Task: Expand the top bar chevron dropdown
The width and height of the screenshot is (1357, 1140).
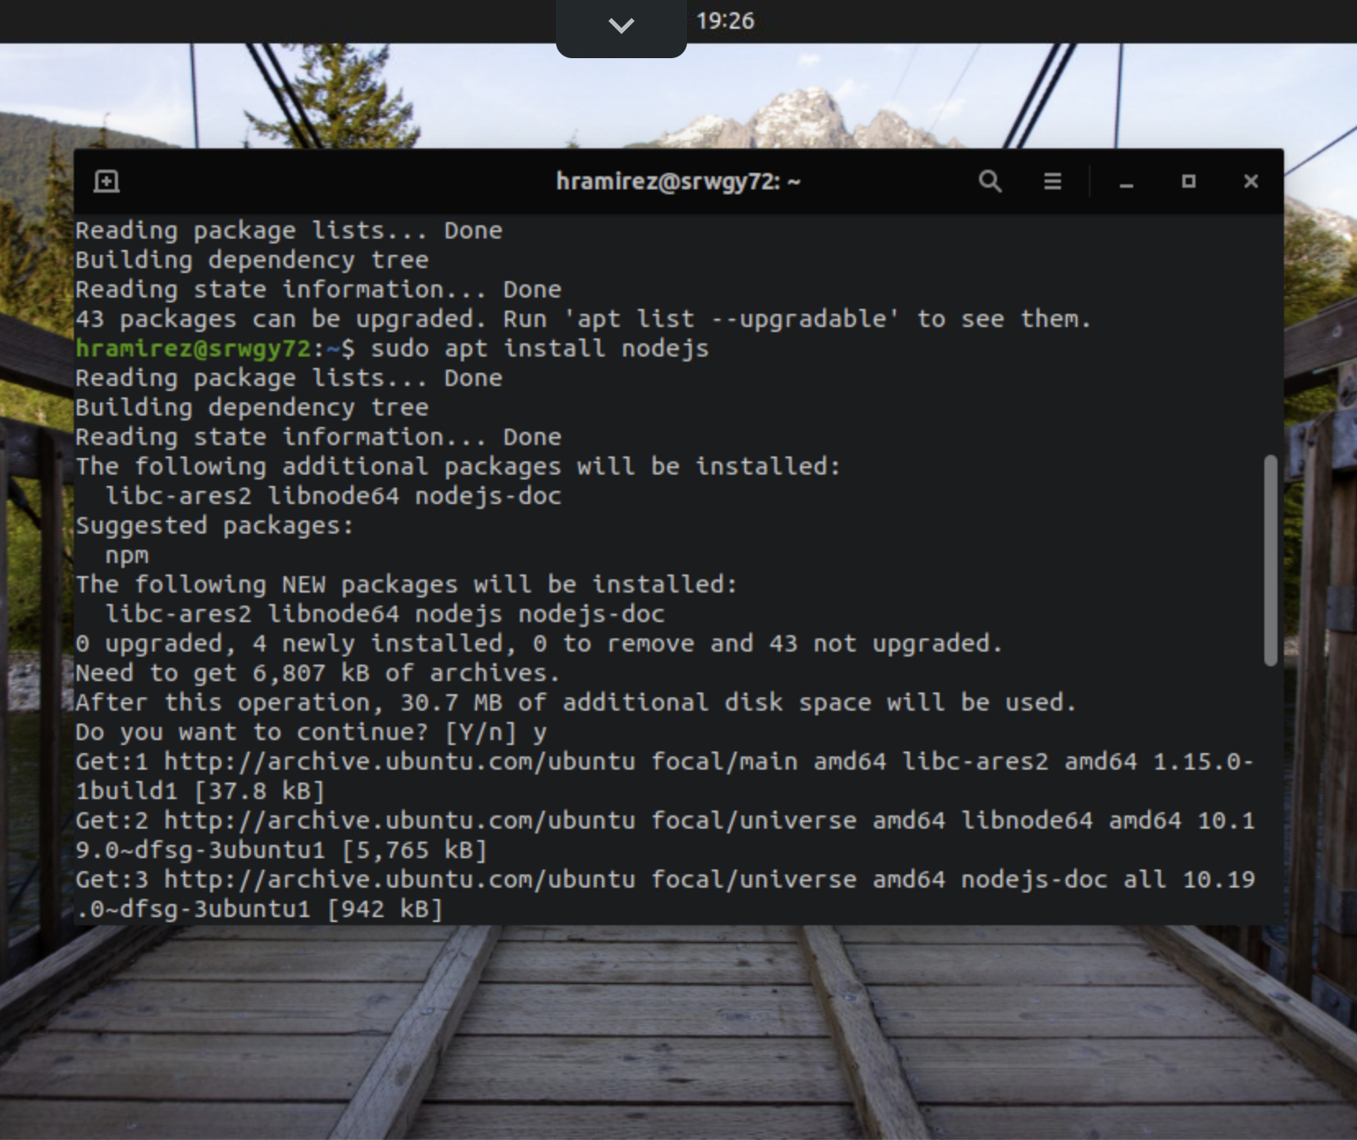Action: click(621, 25)
